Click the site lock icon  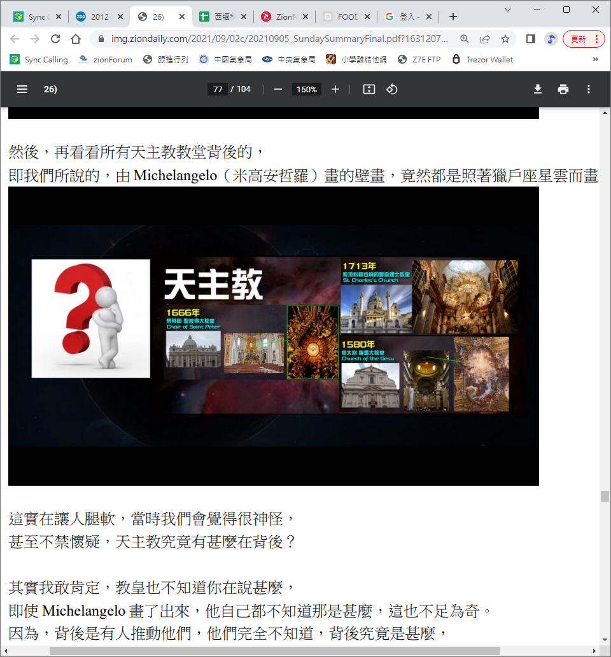(x=101, y=39)
